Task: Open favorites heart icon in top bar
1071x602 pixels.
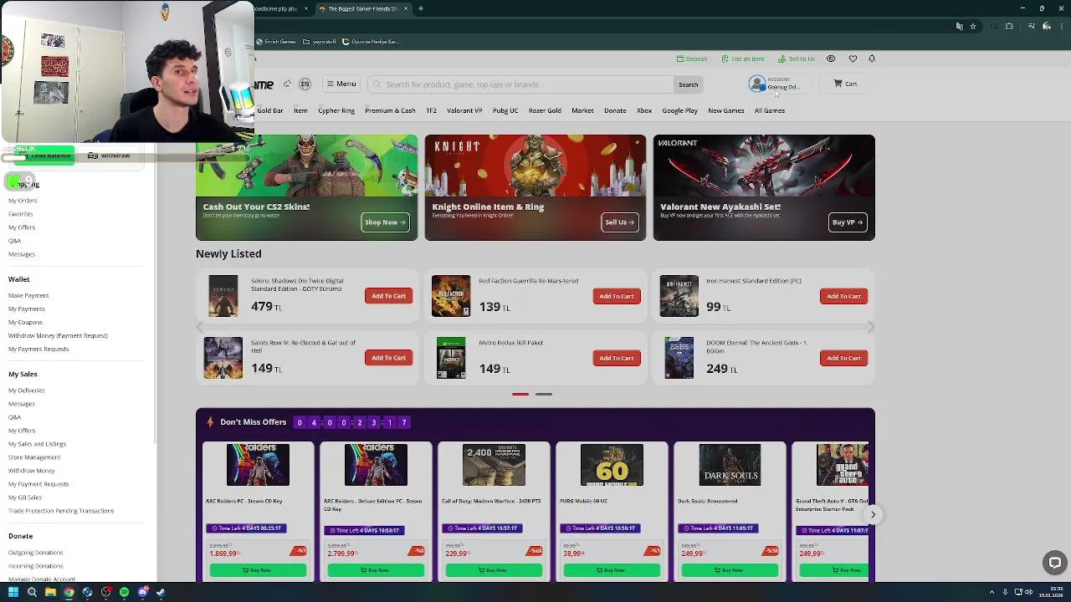Action: point(853,59)
